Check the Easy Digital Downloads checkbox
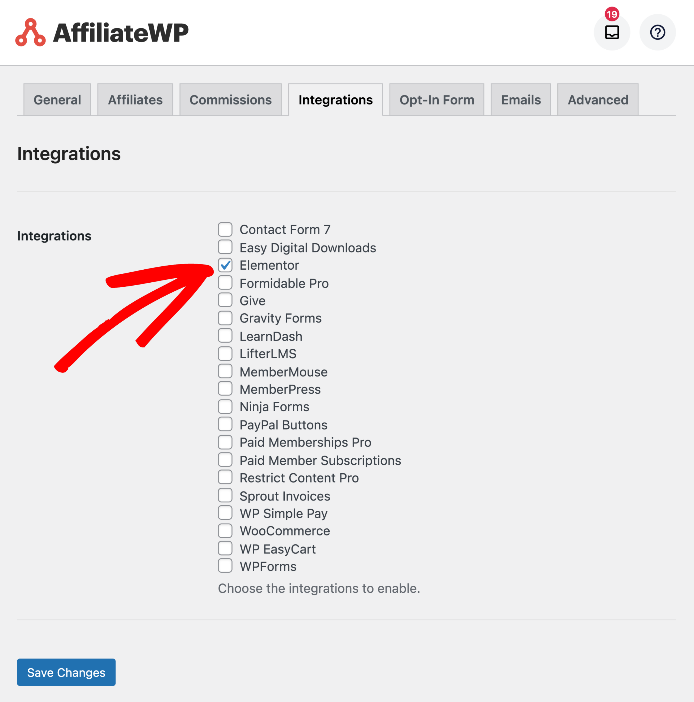This screenshot has height=702, width=694. click(x=225, y=247)
